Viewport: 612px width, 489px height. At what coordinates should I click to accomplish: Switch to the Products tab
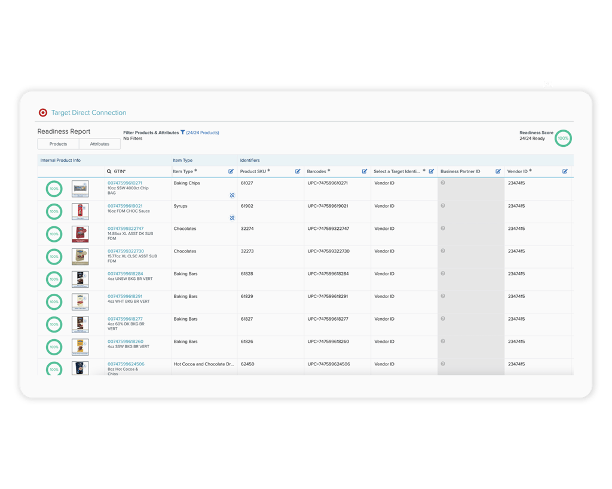pyautogui.click(x=58, y=144)
